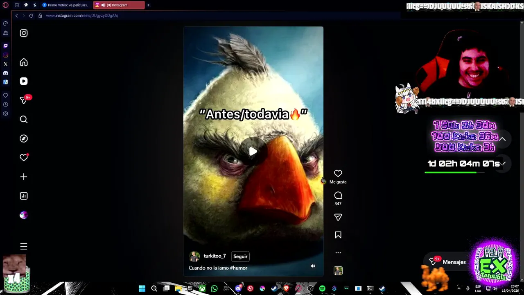Image resolution: width=524 pixels, height=295 pixels.
Task: Open comments on the reel
Action: pyautogui.click(x=338, y=195)
